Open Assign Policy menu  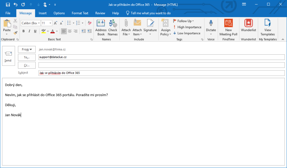pyautogui.click(x=166, y=27)
